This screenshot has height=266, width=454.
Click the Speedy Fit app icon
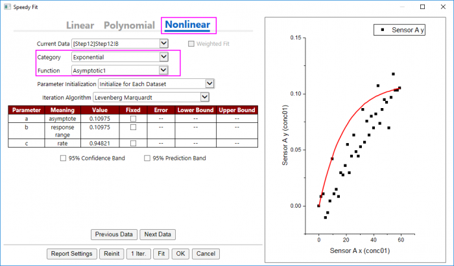(x=8, y=6)
